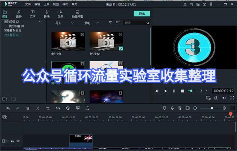The width and height of the screenshot is (237, 151).
Task: Switch to the 转场 transitions tab
Action: pyautogui.click(x=47, y=14)
